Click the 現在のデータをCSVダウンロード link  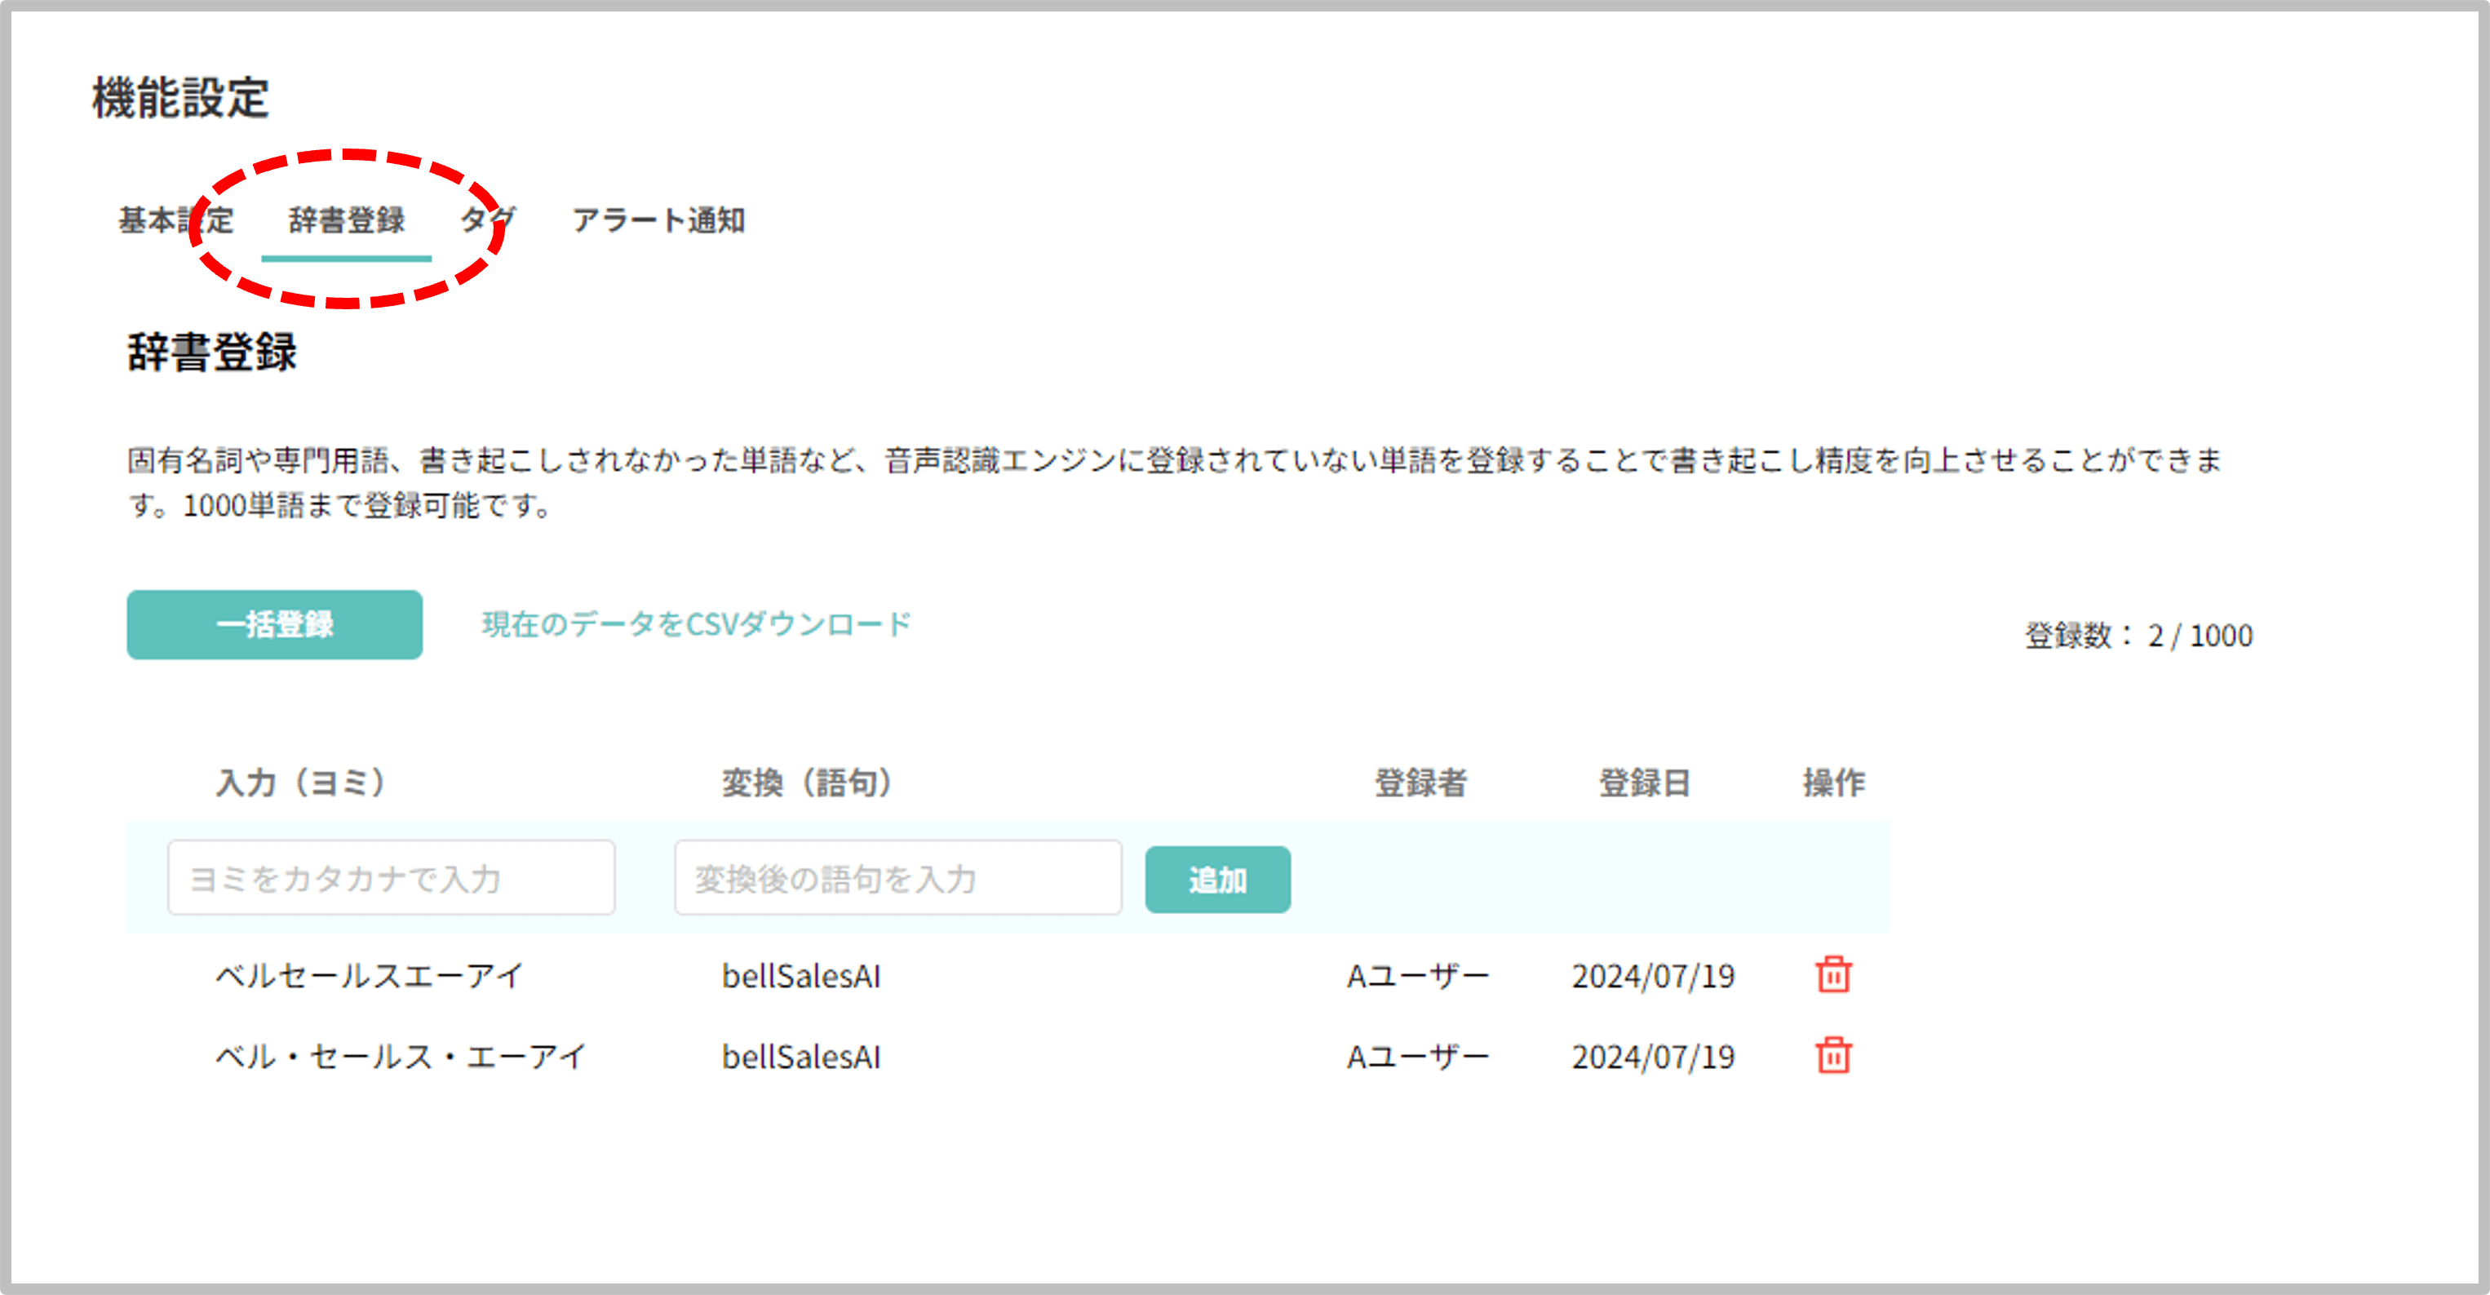pyautogui.click(x=696, y=625)
